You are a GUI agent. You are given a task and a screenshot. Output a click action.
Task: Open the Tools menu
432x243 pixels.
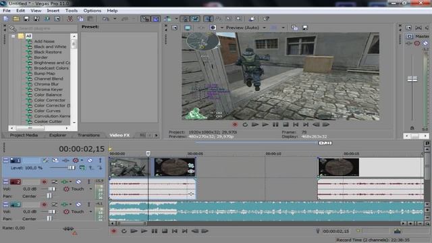click(x=72, y=11)
